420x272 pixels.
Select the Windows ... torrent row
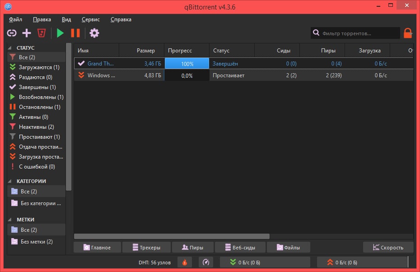(x=243, y=75)
